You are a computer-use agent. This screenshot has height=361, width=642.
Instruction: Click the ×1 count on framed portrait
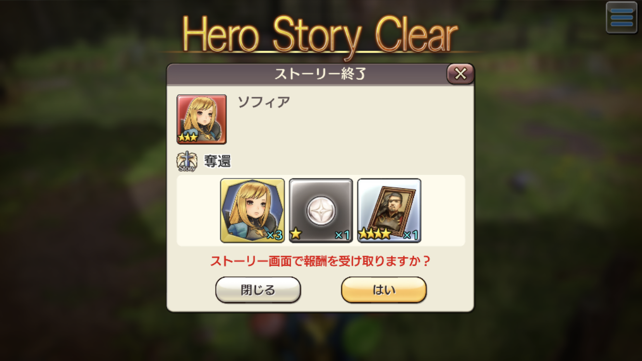point(411,235)
